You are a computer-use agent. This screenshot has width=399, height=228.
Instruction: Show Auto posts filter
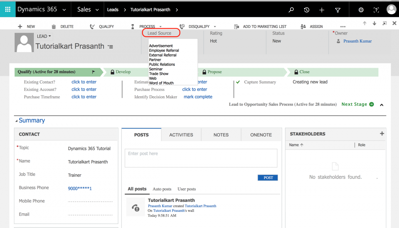coord(162,189)
